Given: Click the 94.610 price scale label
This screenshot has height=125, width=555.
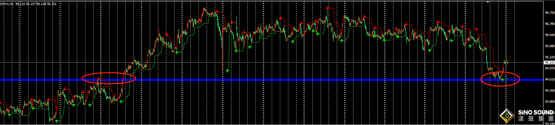Looking at the screenshot, I should tap(550, 80).
